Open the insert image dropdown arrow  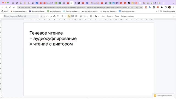pyautogui.click(x=78, y=16)
